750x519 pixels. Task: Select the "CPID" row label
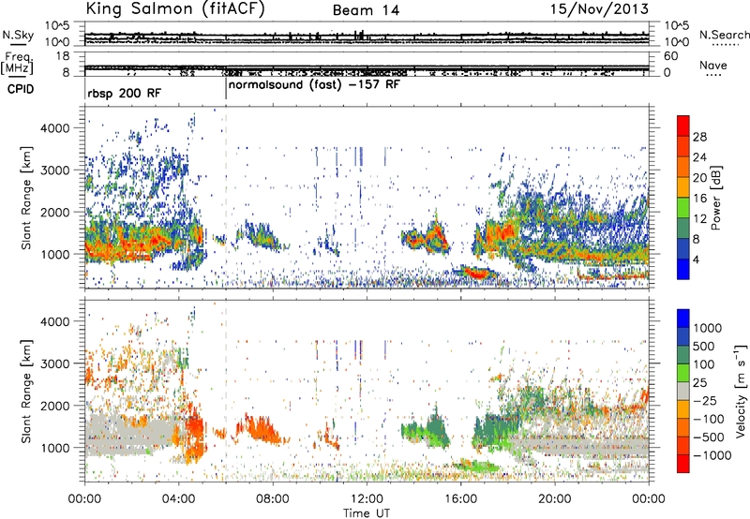tap(21, 89)
